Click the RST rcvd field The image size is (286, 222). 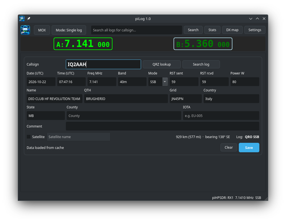point(214,82)
